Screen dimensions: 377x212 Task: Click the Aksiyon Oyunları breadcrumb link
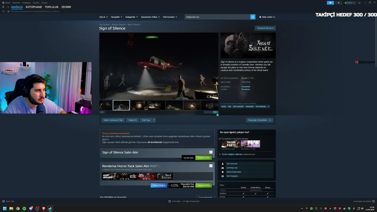coord(119,24)
